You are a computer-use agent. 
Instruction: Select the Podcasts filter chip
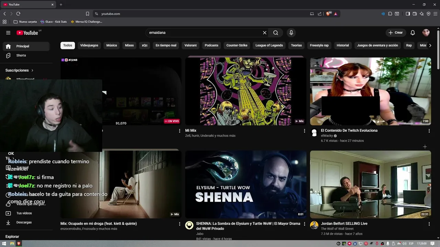tap(211, 45)
